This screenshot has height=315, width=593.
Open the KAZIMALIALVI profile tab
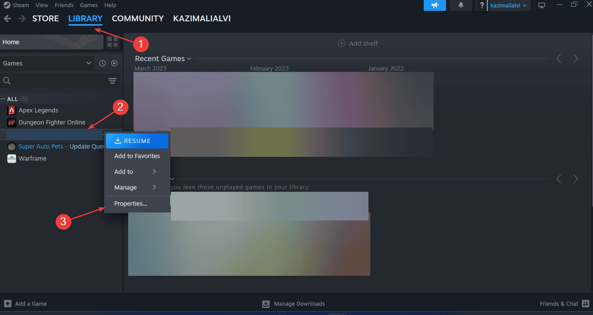(202, 19)
